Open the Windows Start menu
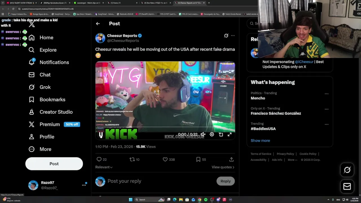This screenshot has width=361, height=203. pos(131,200)
